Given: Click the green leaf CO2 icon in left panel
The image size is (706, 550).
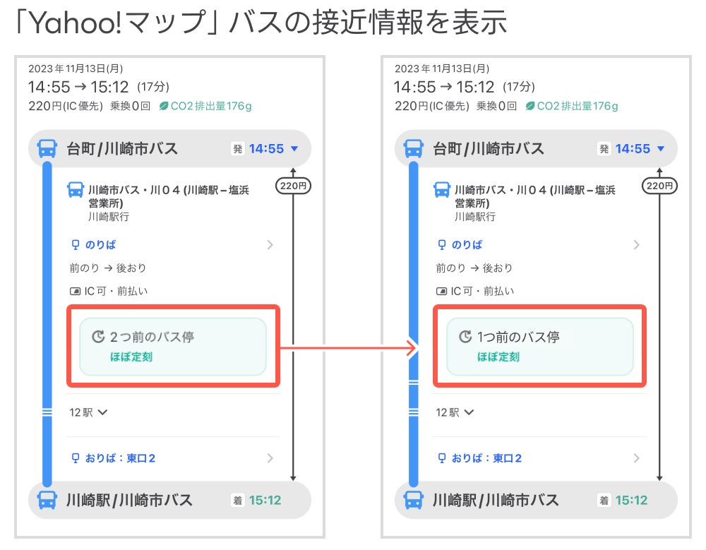Looking at the screenshot, I should point(164,106).
